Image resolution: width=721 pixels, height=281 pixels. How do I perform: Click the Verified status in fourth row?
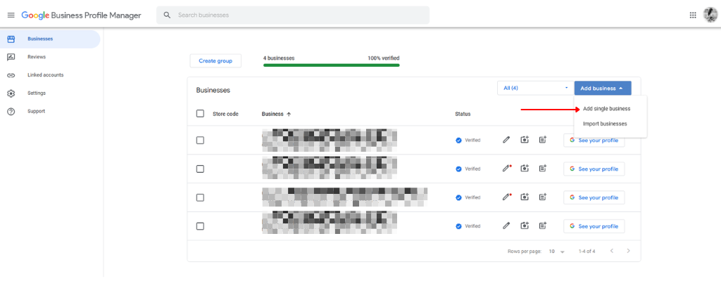[468, 226]
